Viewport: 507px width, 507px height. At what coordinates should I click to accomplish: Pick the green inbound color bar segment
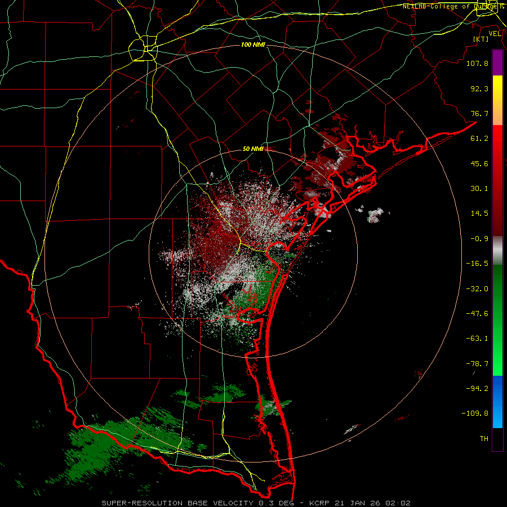click(497, 320)
